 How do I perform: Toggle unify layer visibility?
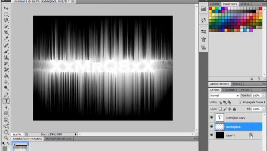pos(225,102)
